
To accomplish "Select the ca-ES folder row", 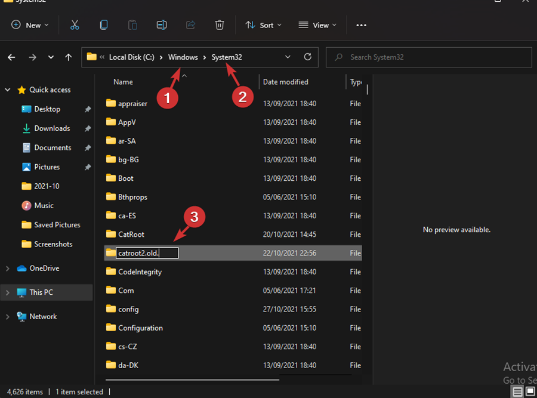I will point(233,216).
